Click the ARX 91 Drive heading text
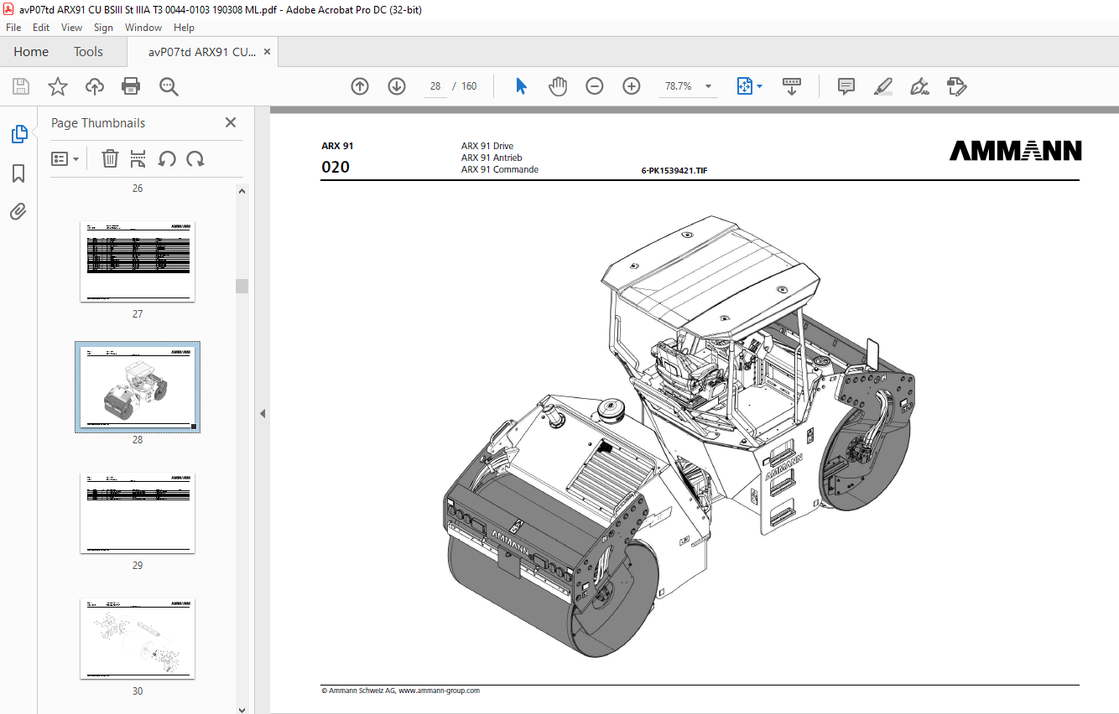This screenshot has height=714, width=1119. (x=487, y=146)
